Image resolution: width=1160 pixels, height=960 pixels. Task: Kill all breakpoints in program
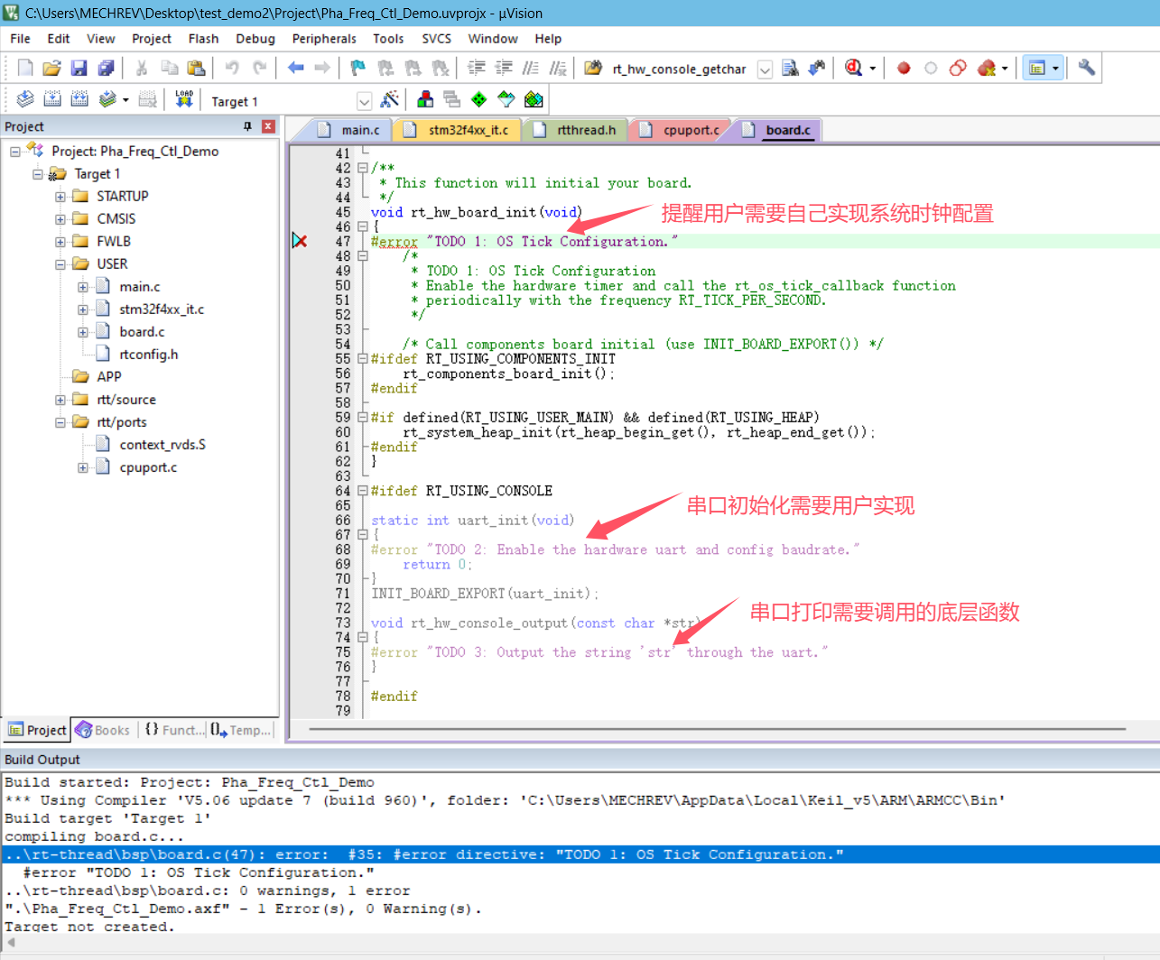pos(988,69)
